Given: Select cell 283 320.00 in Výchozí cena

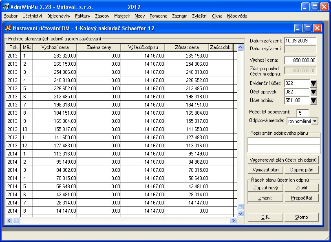Looking at the screenshot, I should pyautogui.click(x=55, y=56).
